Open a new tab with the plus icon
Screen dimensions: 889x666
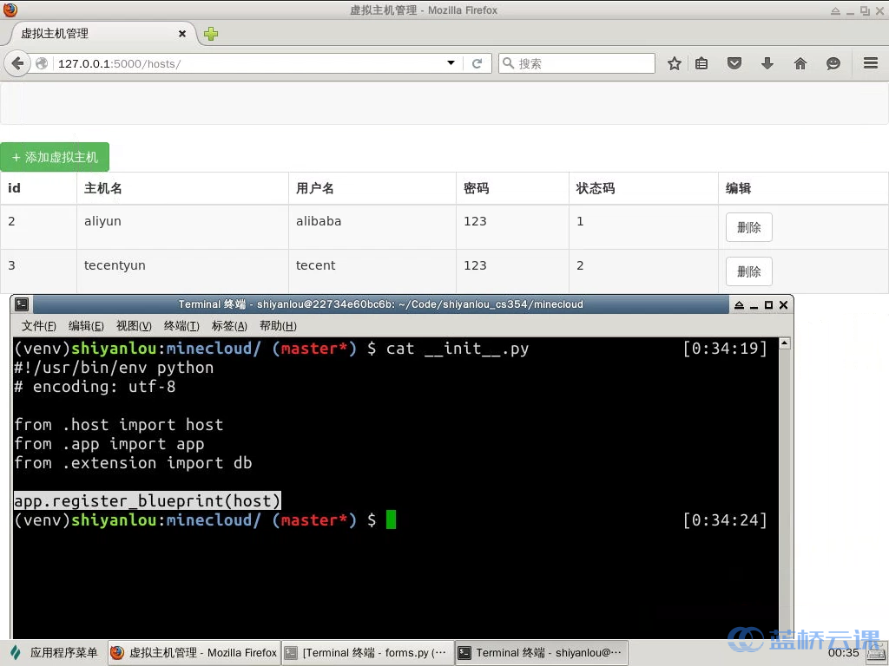tap(210, 34)
